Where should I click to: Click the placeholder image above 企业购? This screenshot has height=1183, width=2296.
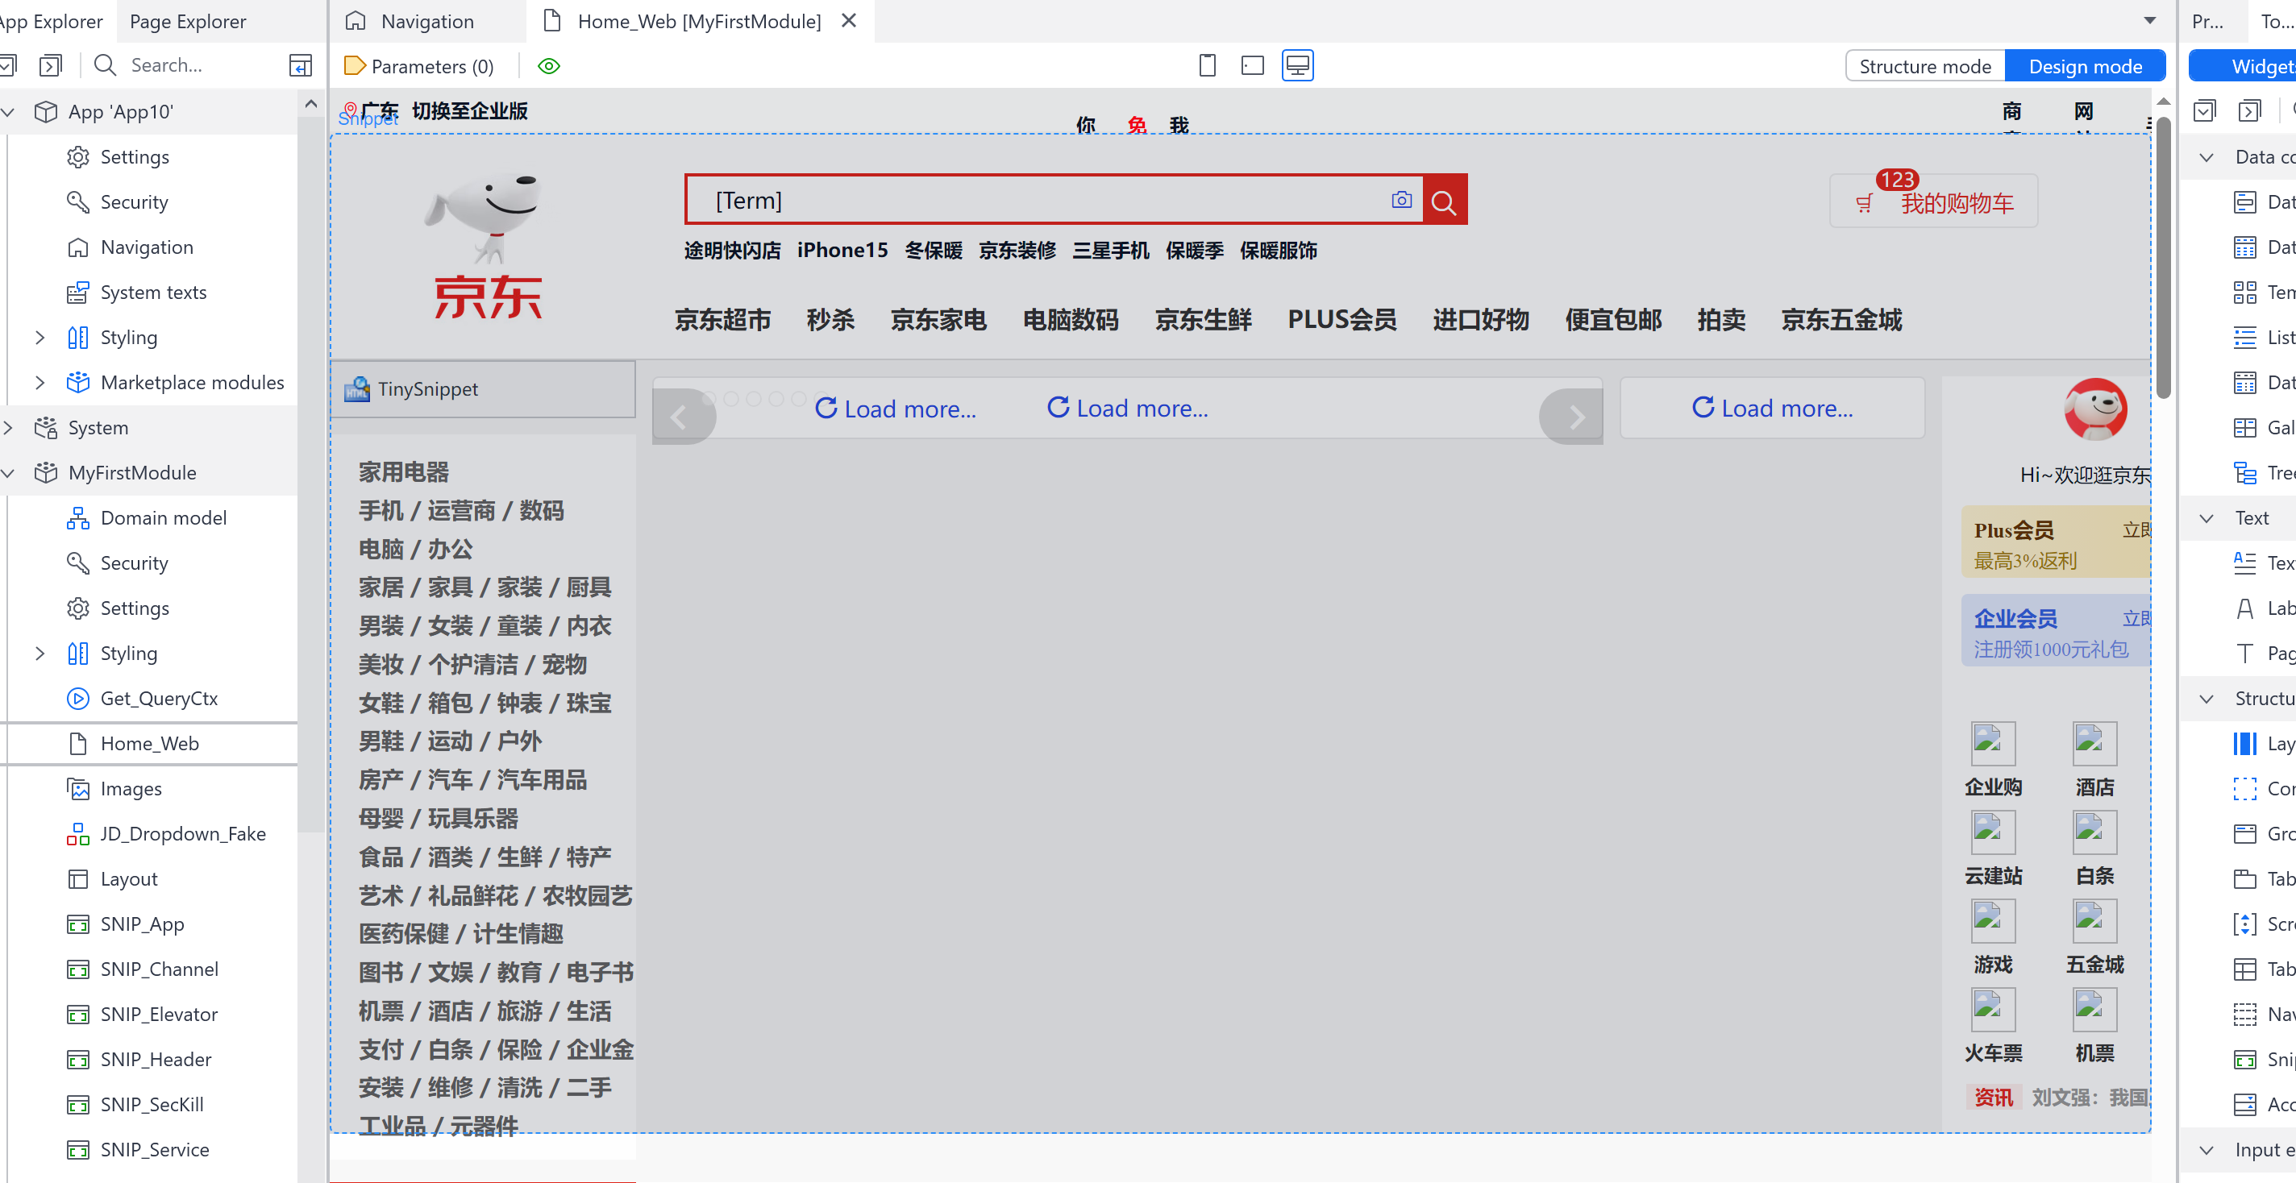1993,743
